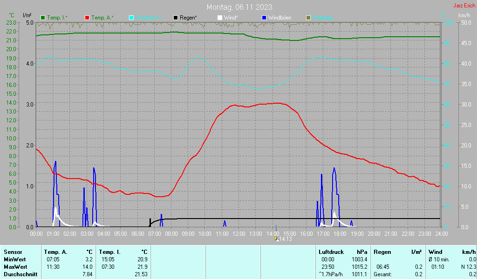Viewport: 477px width, 279px height.
Task: Click the '60' value on the humidity axis
Action: coord(447,105)
